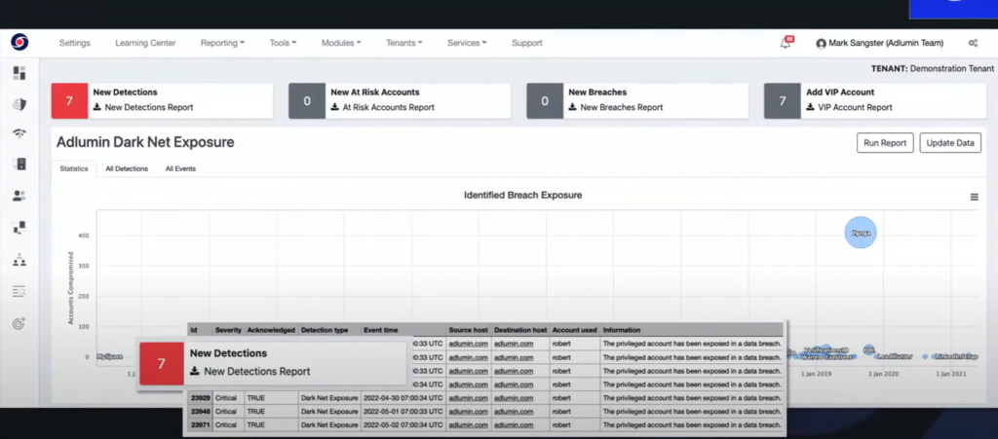Image resolution: width=998 pixels, height=439 pixels.
Task: Click the Source host column header
Action: tap(469, 330)
